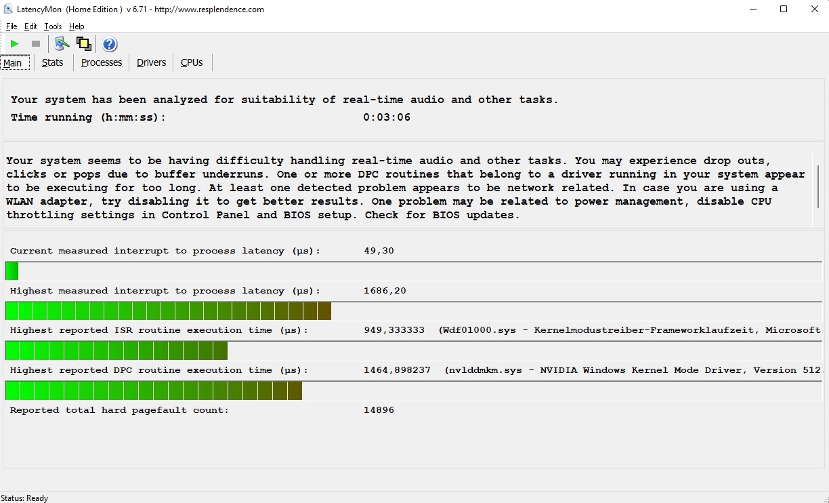Open the Help menu

pos(77,26)
